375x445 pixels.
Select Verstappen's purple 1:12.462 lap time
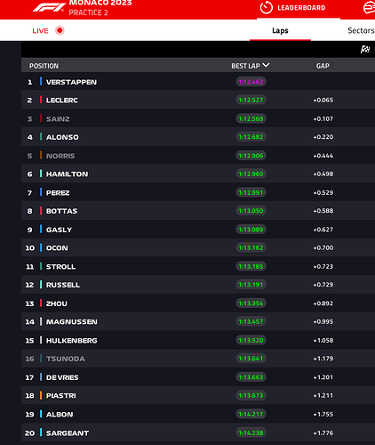(251, 82)
